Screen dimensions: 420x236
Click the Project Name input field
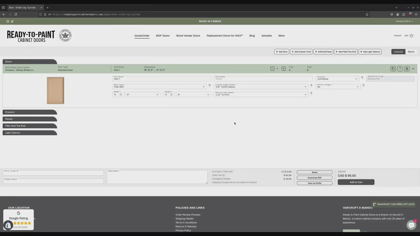(53, 181)
